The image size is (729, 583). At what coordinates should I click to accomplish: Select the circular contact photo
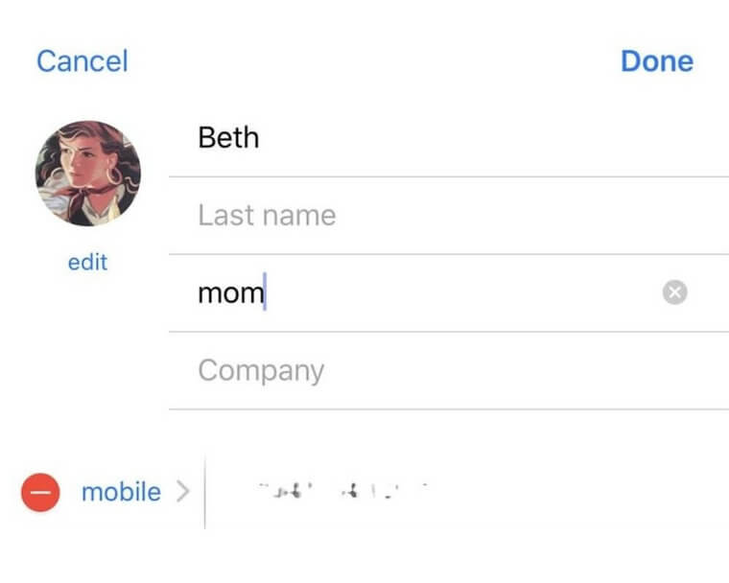pyautogui.click(x=88, y=174)
